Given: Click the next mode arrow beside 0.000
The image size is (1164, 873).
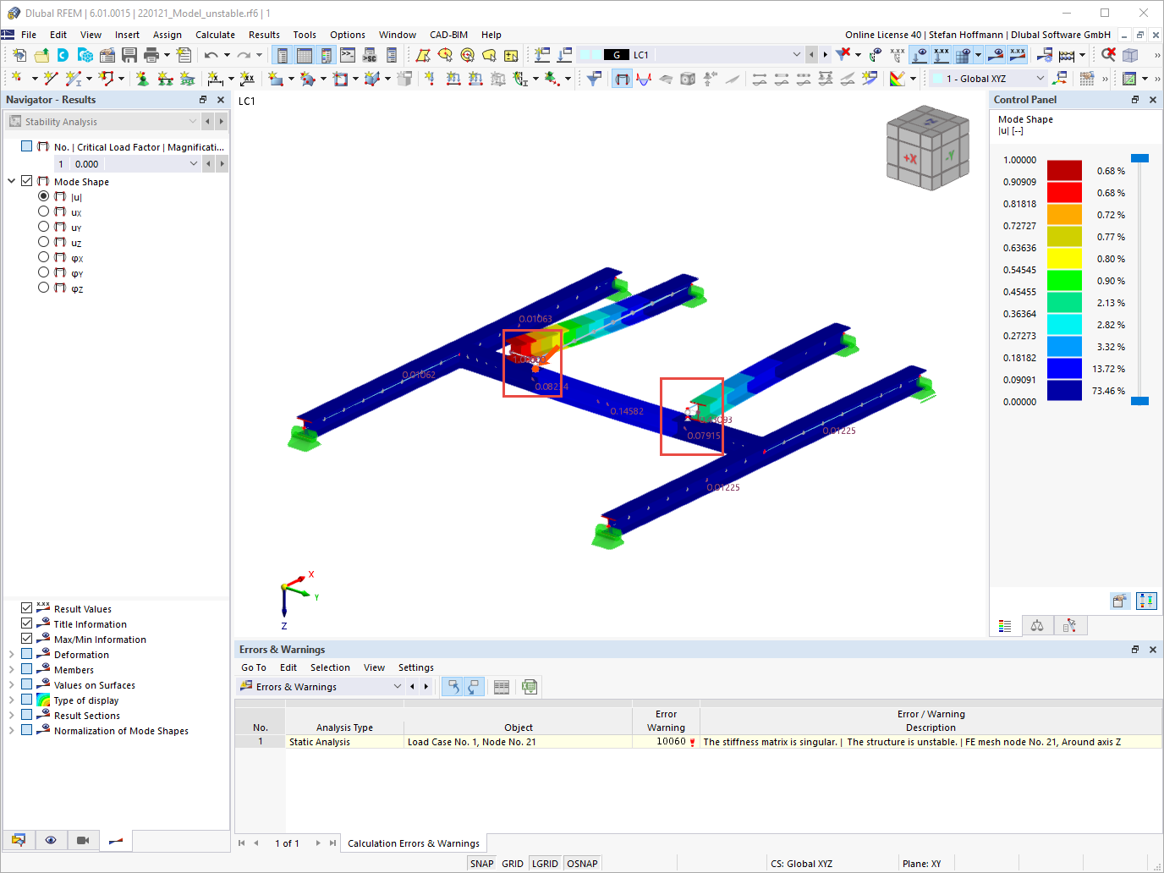Looking at the screenshot, I should coord(222,164).
